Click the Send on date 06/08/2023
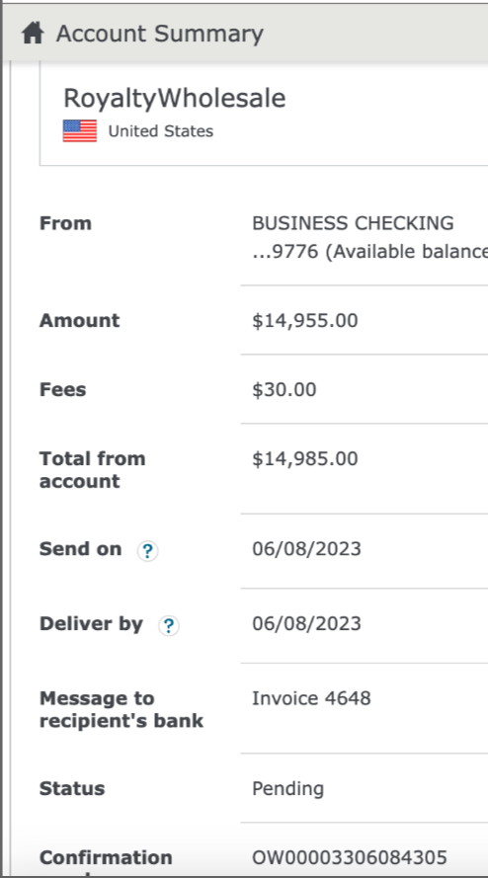 (x=306, y=549)
